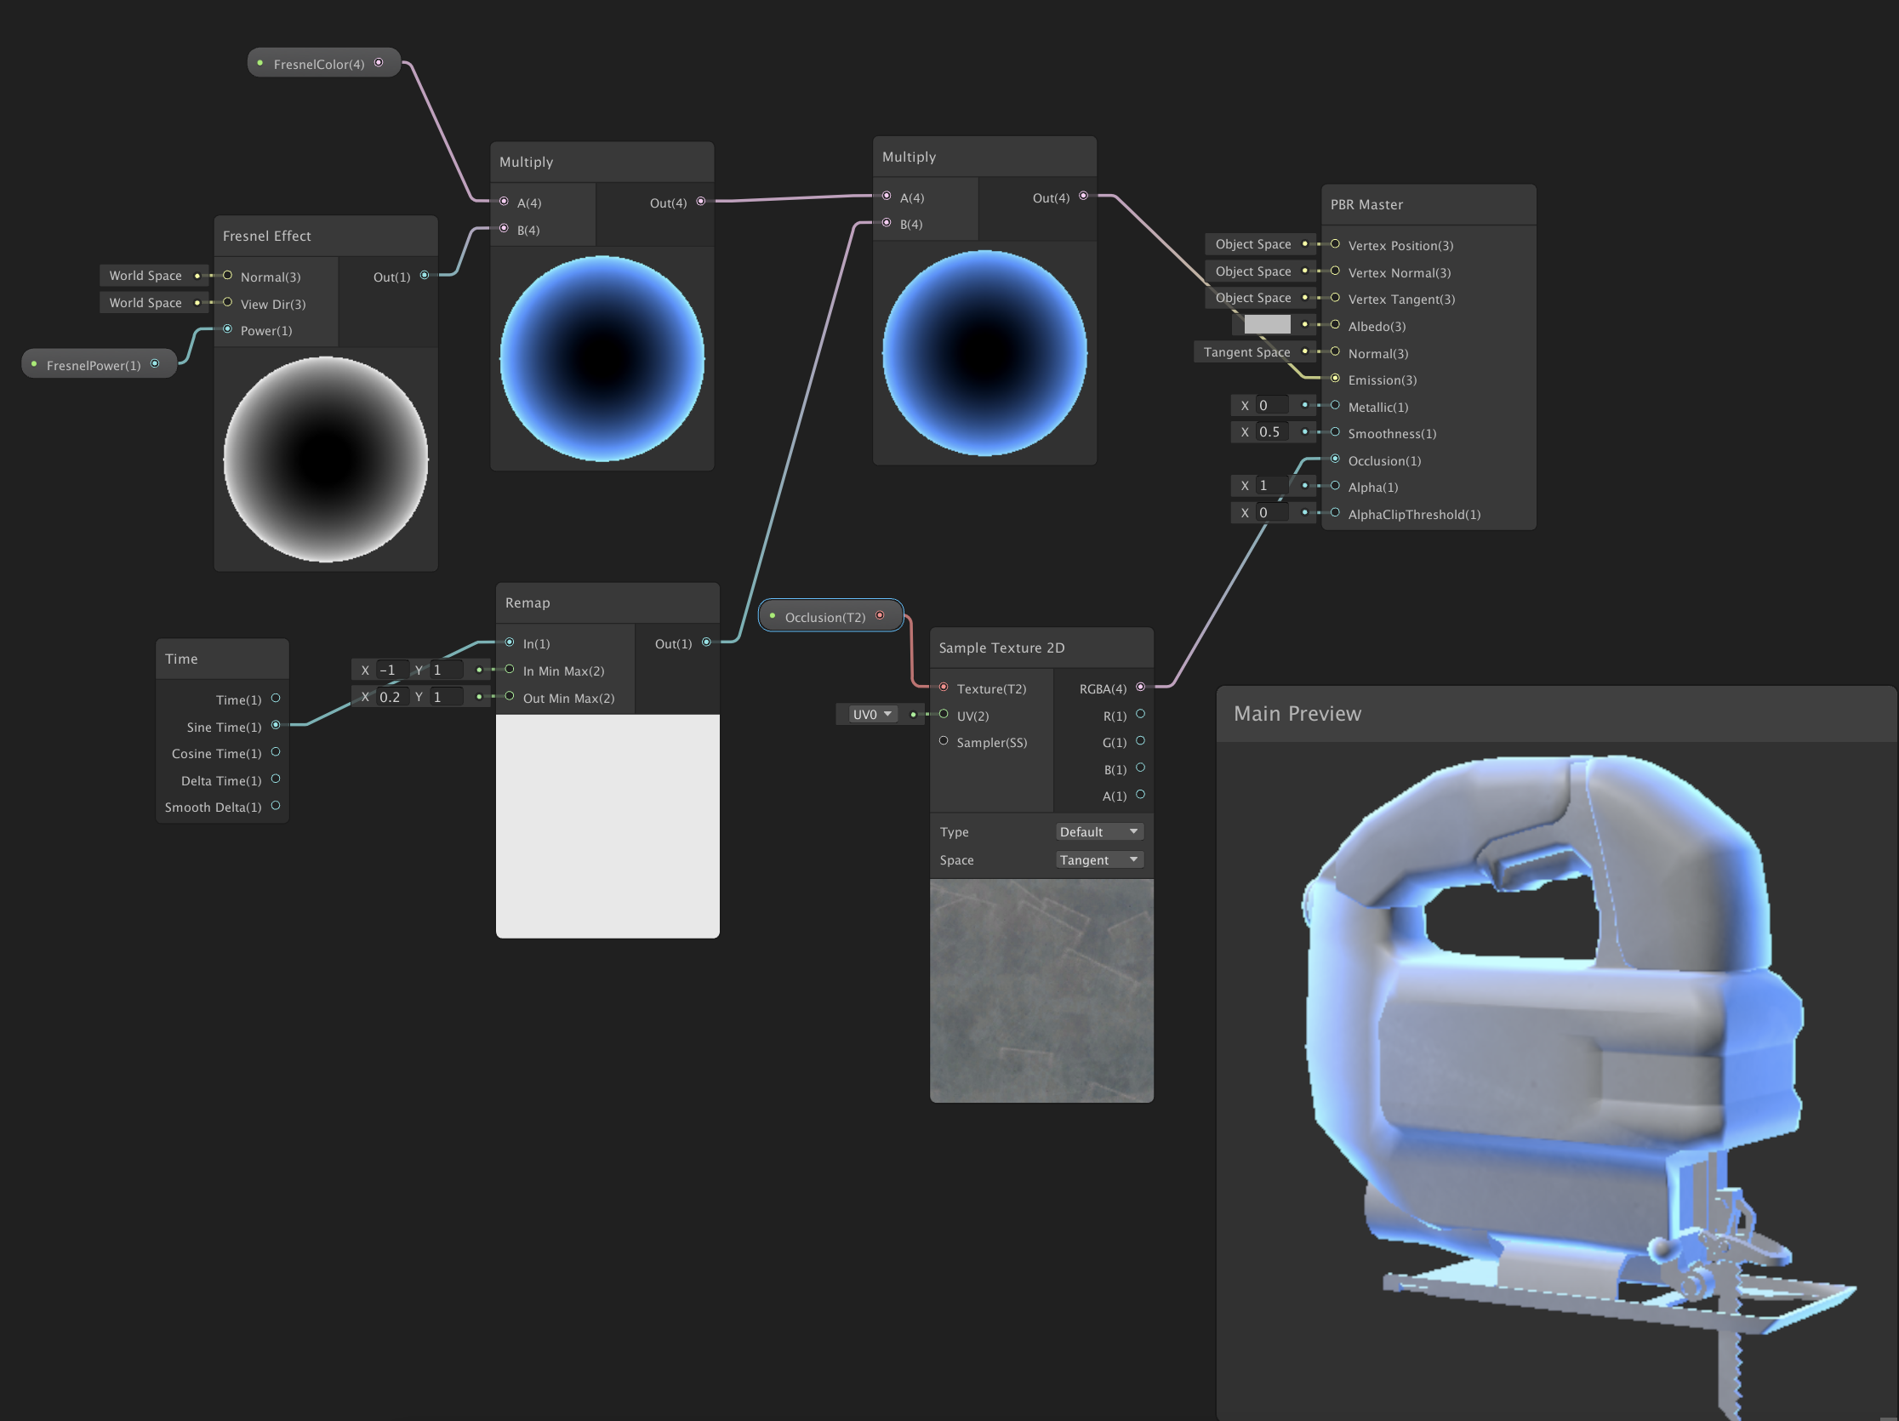The image size is (1899, 1421).
Task: Click Sampler(SS) input port
Action: click(944, 741)
